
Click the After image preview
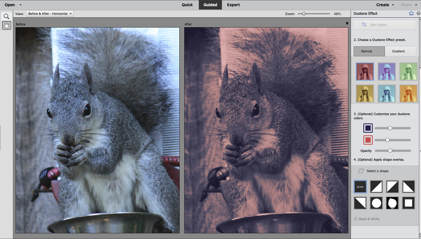tap(266, 130)
